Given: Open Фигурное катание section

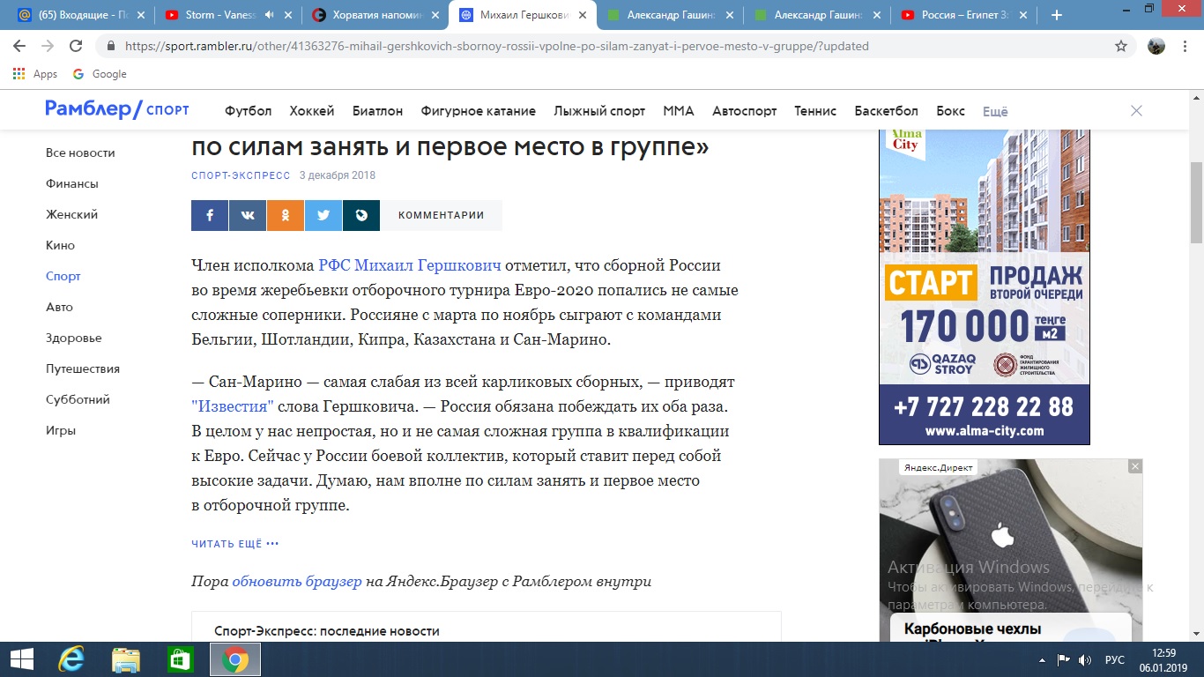Looking at the screenshot, I should [479, 111].
